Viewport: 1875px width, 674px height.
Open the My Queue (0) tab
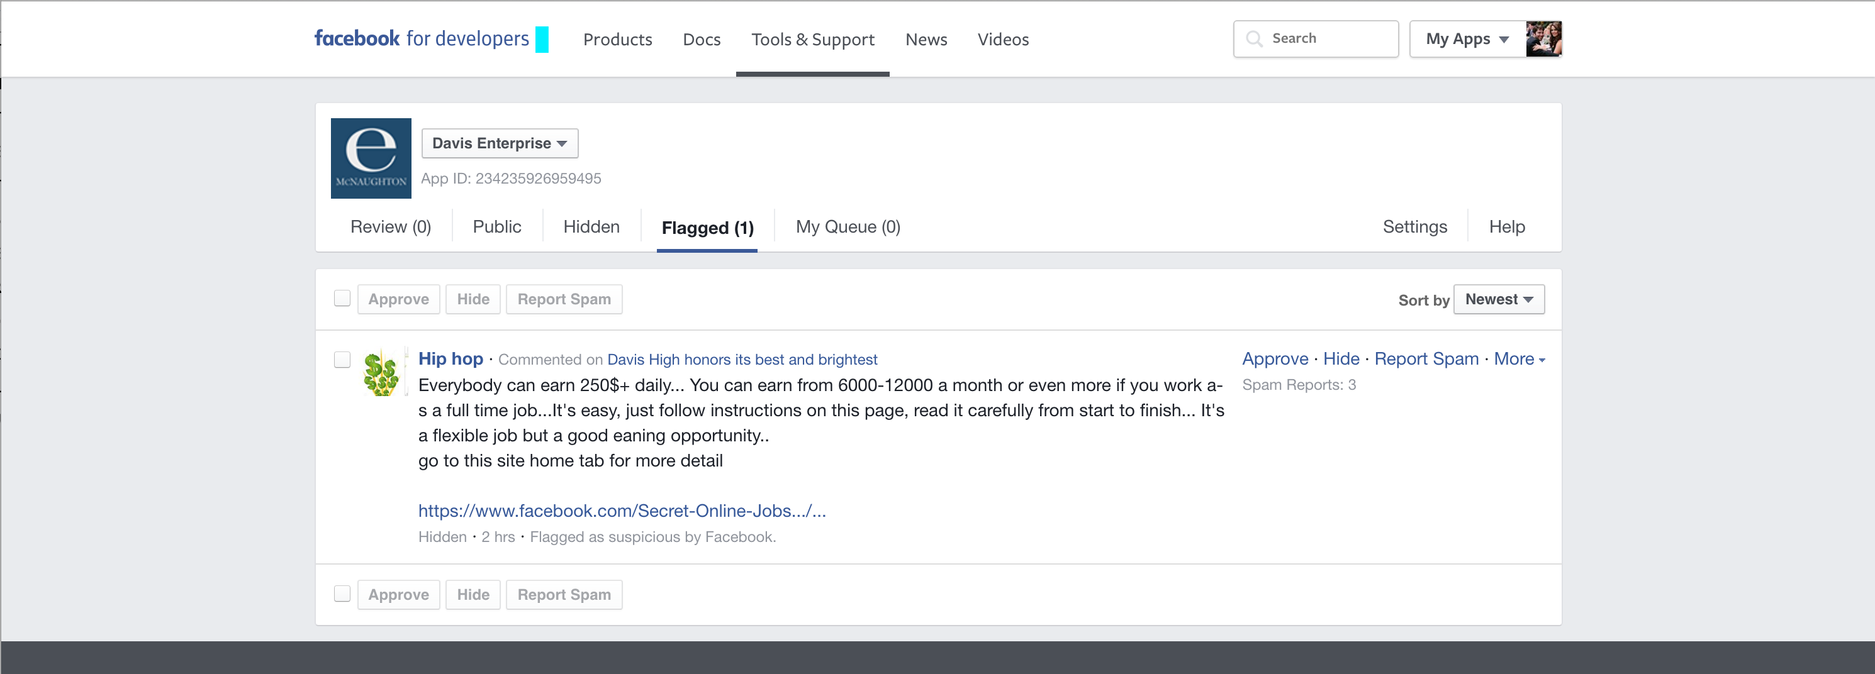[x=848, y=227]
